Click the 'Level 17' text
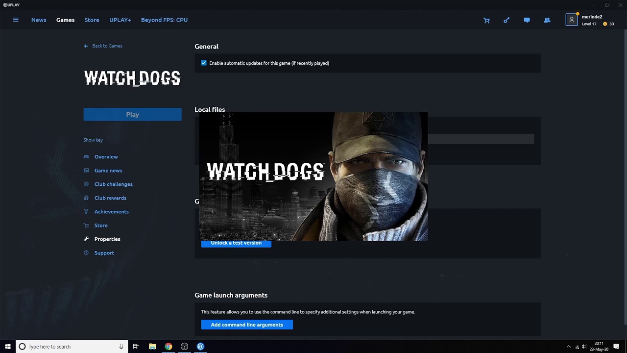This screenshot has height=353, width=627. tap(589, 24)
